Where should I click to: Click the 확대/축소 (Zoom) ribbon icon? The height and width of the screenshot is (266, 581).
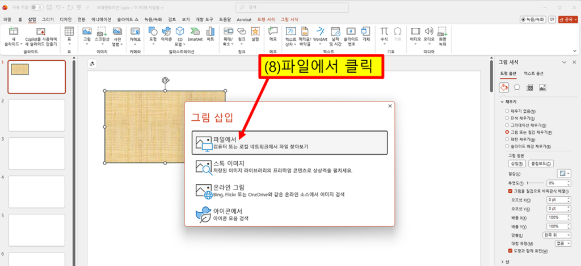[228, 31]
